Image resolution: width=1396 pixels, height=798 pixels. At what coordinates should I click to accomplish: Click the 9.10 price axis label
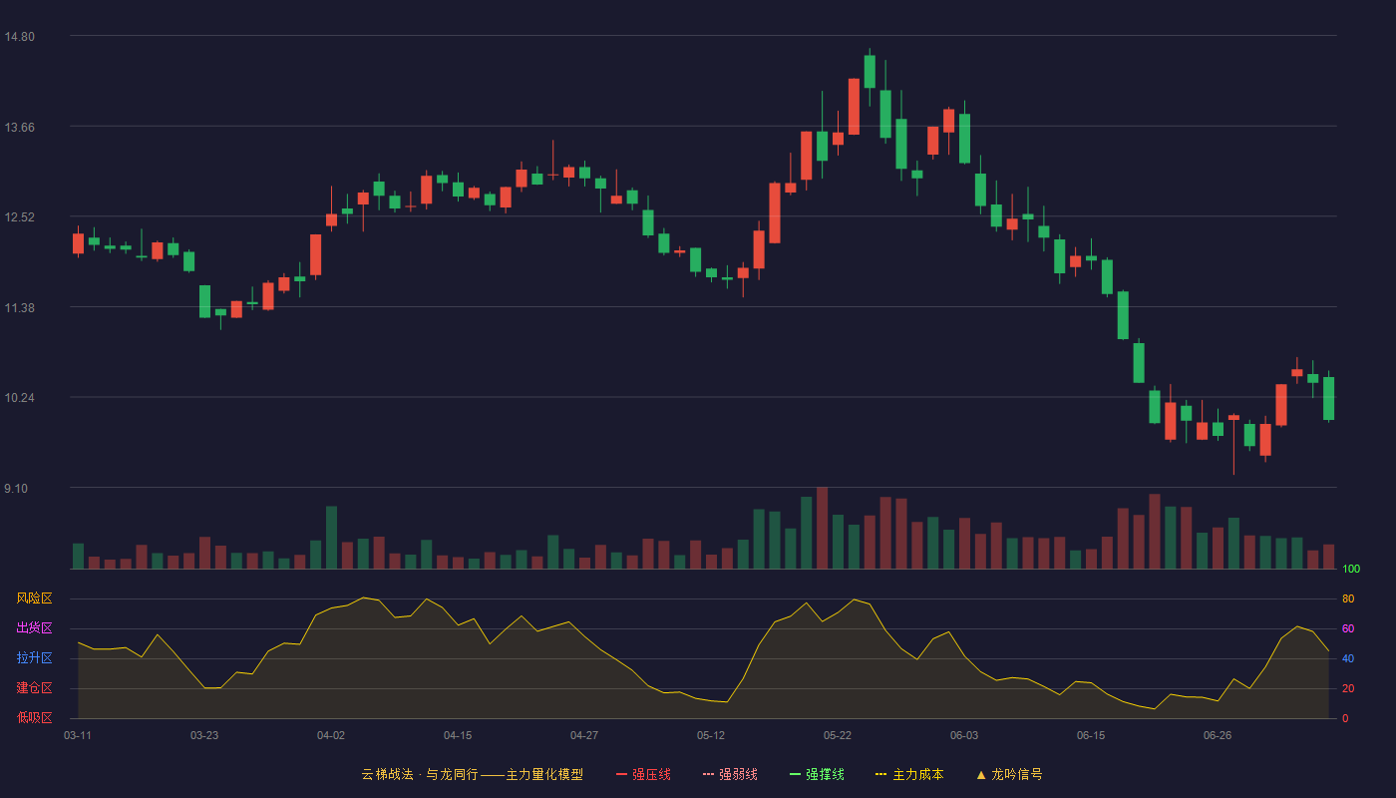tap(17, 489)
